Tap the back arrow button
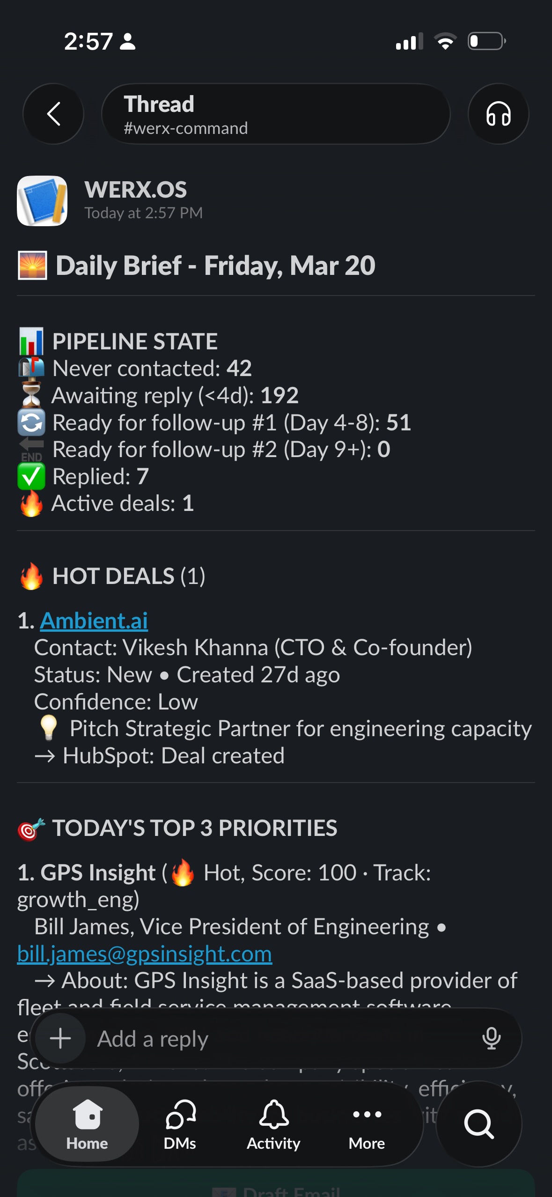The height and width of the screenshot is (1197, 552). (x=53, y=114)
